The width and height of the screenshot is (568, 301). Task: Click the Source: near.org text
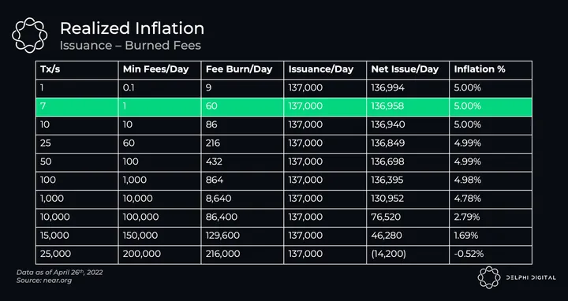tap(44, 281)
